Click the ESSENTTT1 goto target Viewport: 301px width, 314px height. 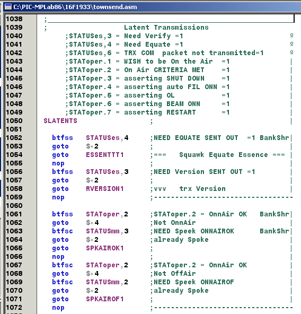[105, 155]
